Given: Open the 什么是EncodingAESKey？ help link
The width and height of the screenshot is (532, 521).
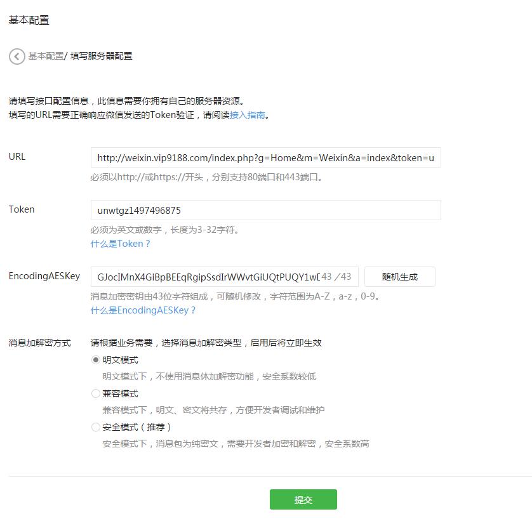Looking at the screenshot, I should click(x=143, y=310).
